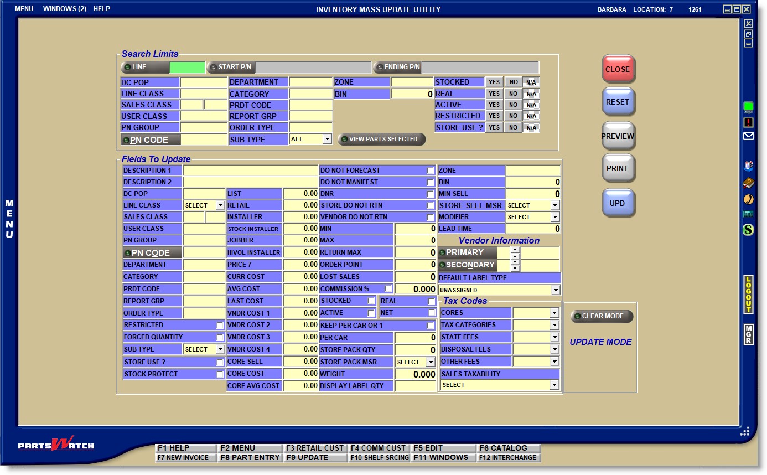The height and width of the screenshot is (475, 767).
Task: Open the HELP menu in top bar
Action: [102, 9]
